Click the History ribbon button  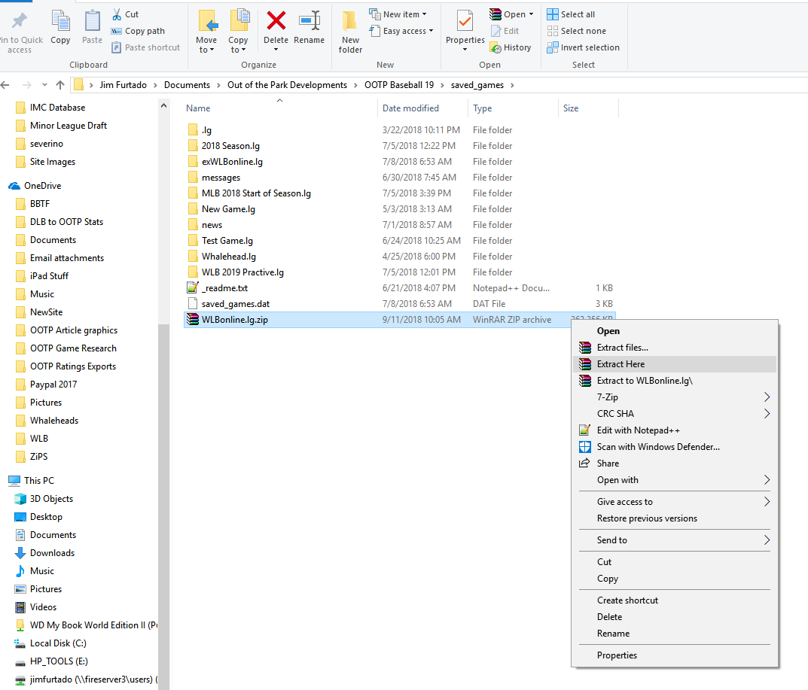click(x=511, y=47)
